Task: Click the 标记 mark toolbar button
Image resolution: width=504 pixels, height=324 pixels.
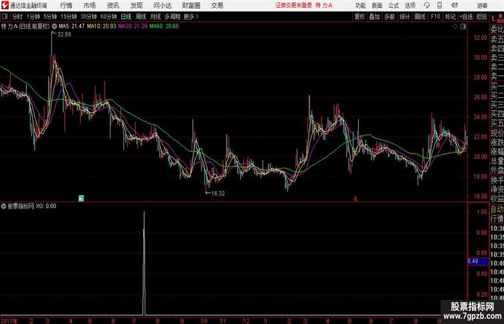Action: point(450,17)
